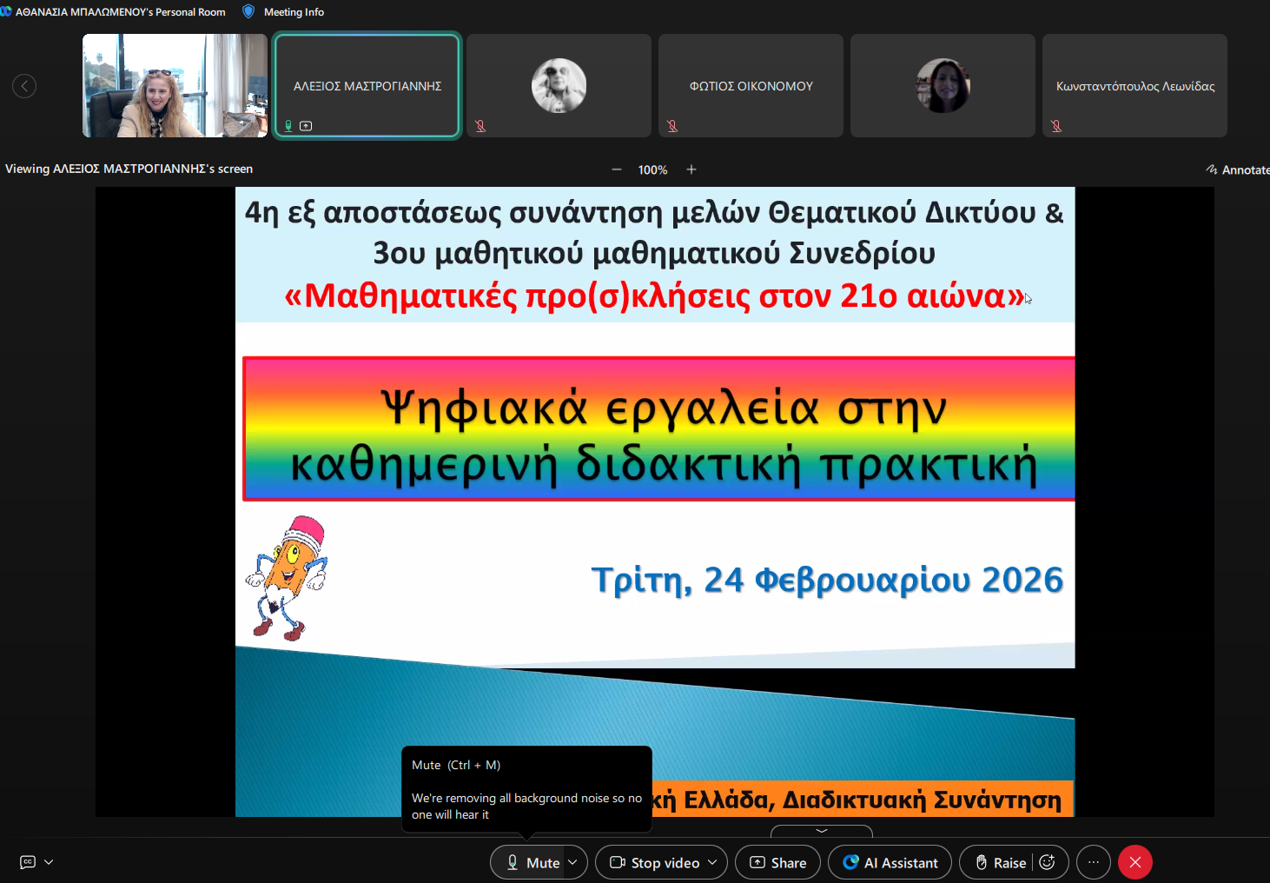Stop video from your camera

click(656, 862)
